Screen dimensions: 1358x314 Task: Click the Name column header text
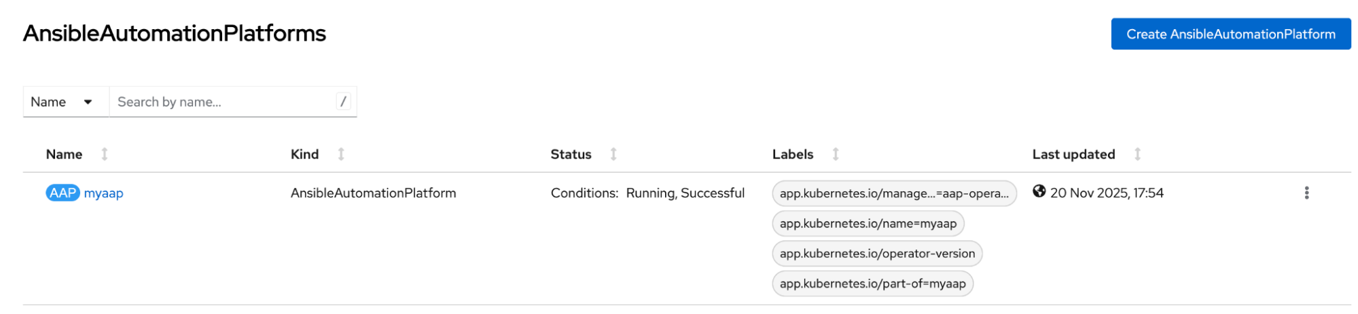tap(64, 155)
